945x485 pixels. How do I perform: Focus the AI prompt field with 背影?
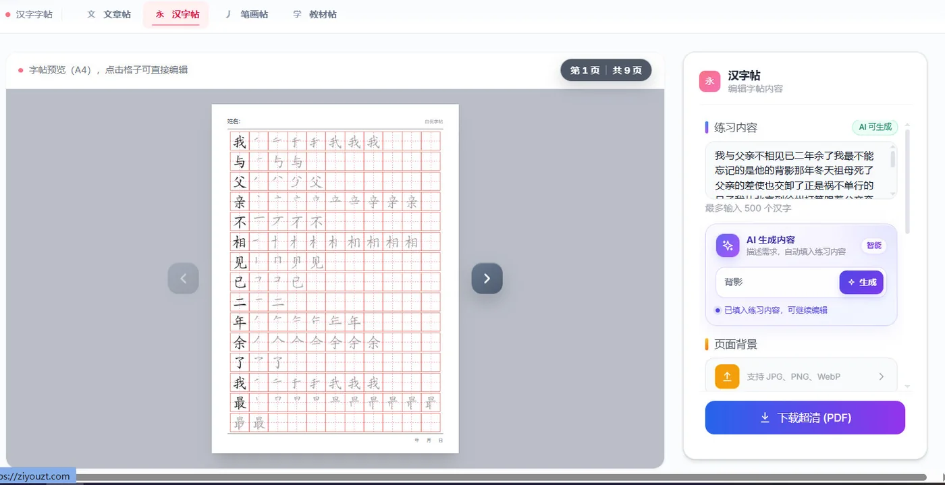[777, 282]
